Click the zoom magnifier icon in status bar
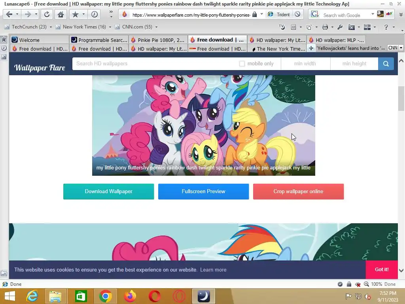The height and width of the screenshot is (304, 405). pos(366,284)
